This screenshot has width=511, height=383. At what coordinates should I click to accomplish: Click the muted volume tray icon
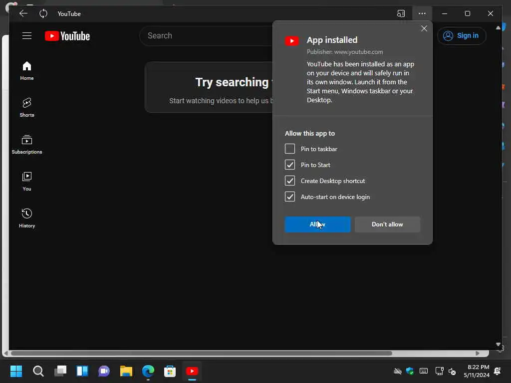(452, 371)
